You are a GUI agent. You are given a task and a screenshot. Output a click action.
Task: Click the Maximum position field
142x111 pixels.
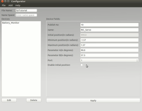point(109,45)
